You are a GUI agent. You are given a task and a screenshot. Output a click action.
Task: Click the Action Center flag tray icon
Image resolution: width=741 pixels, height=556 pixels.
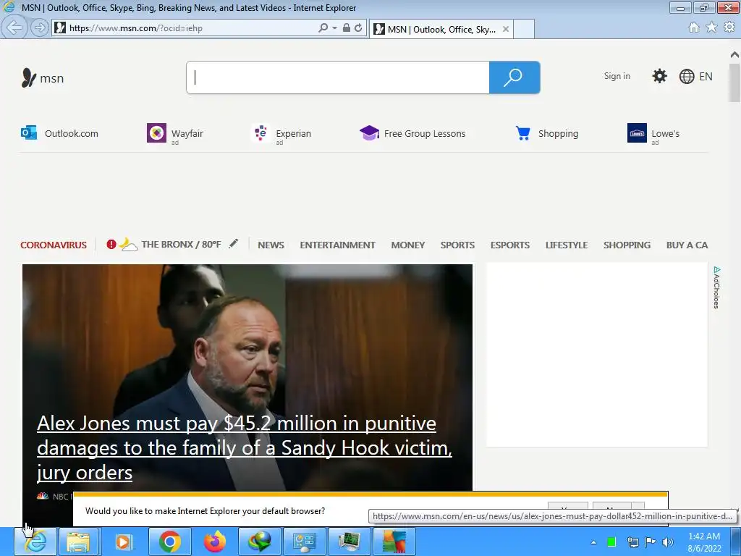tap(651, 542)
